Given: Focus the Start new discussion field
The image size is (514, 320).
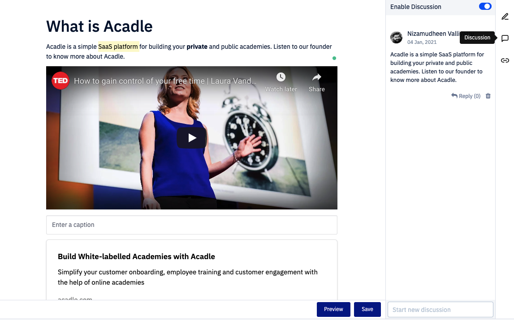Looking at the screenshot, I should click(440, 310).
